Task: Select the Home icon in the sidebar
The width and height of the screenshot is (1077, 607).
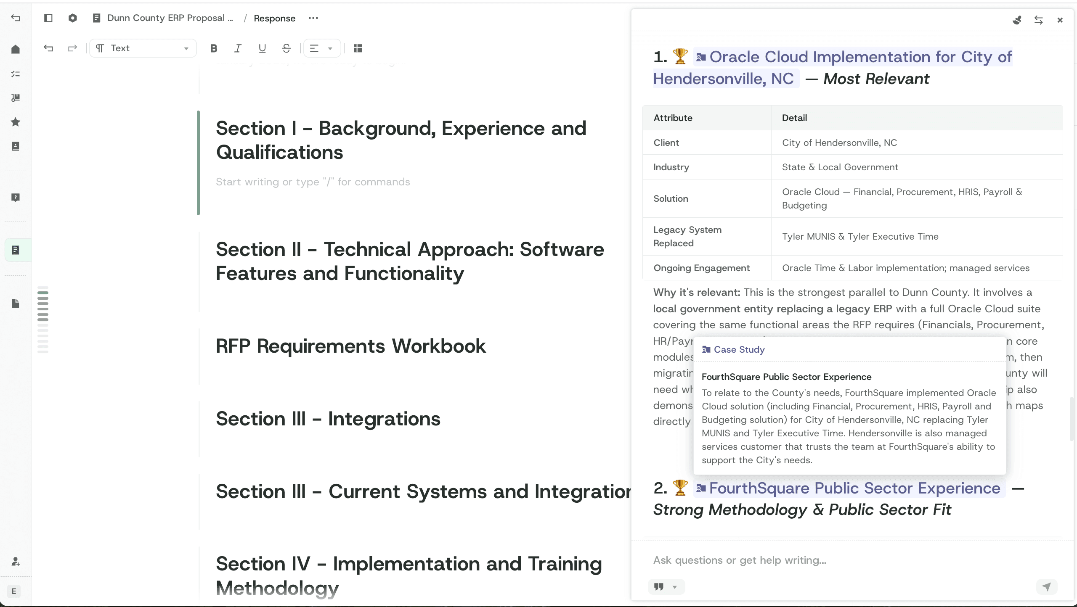Action: point(16,49)
